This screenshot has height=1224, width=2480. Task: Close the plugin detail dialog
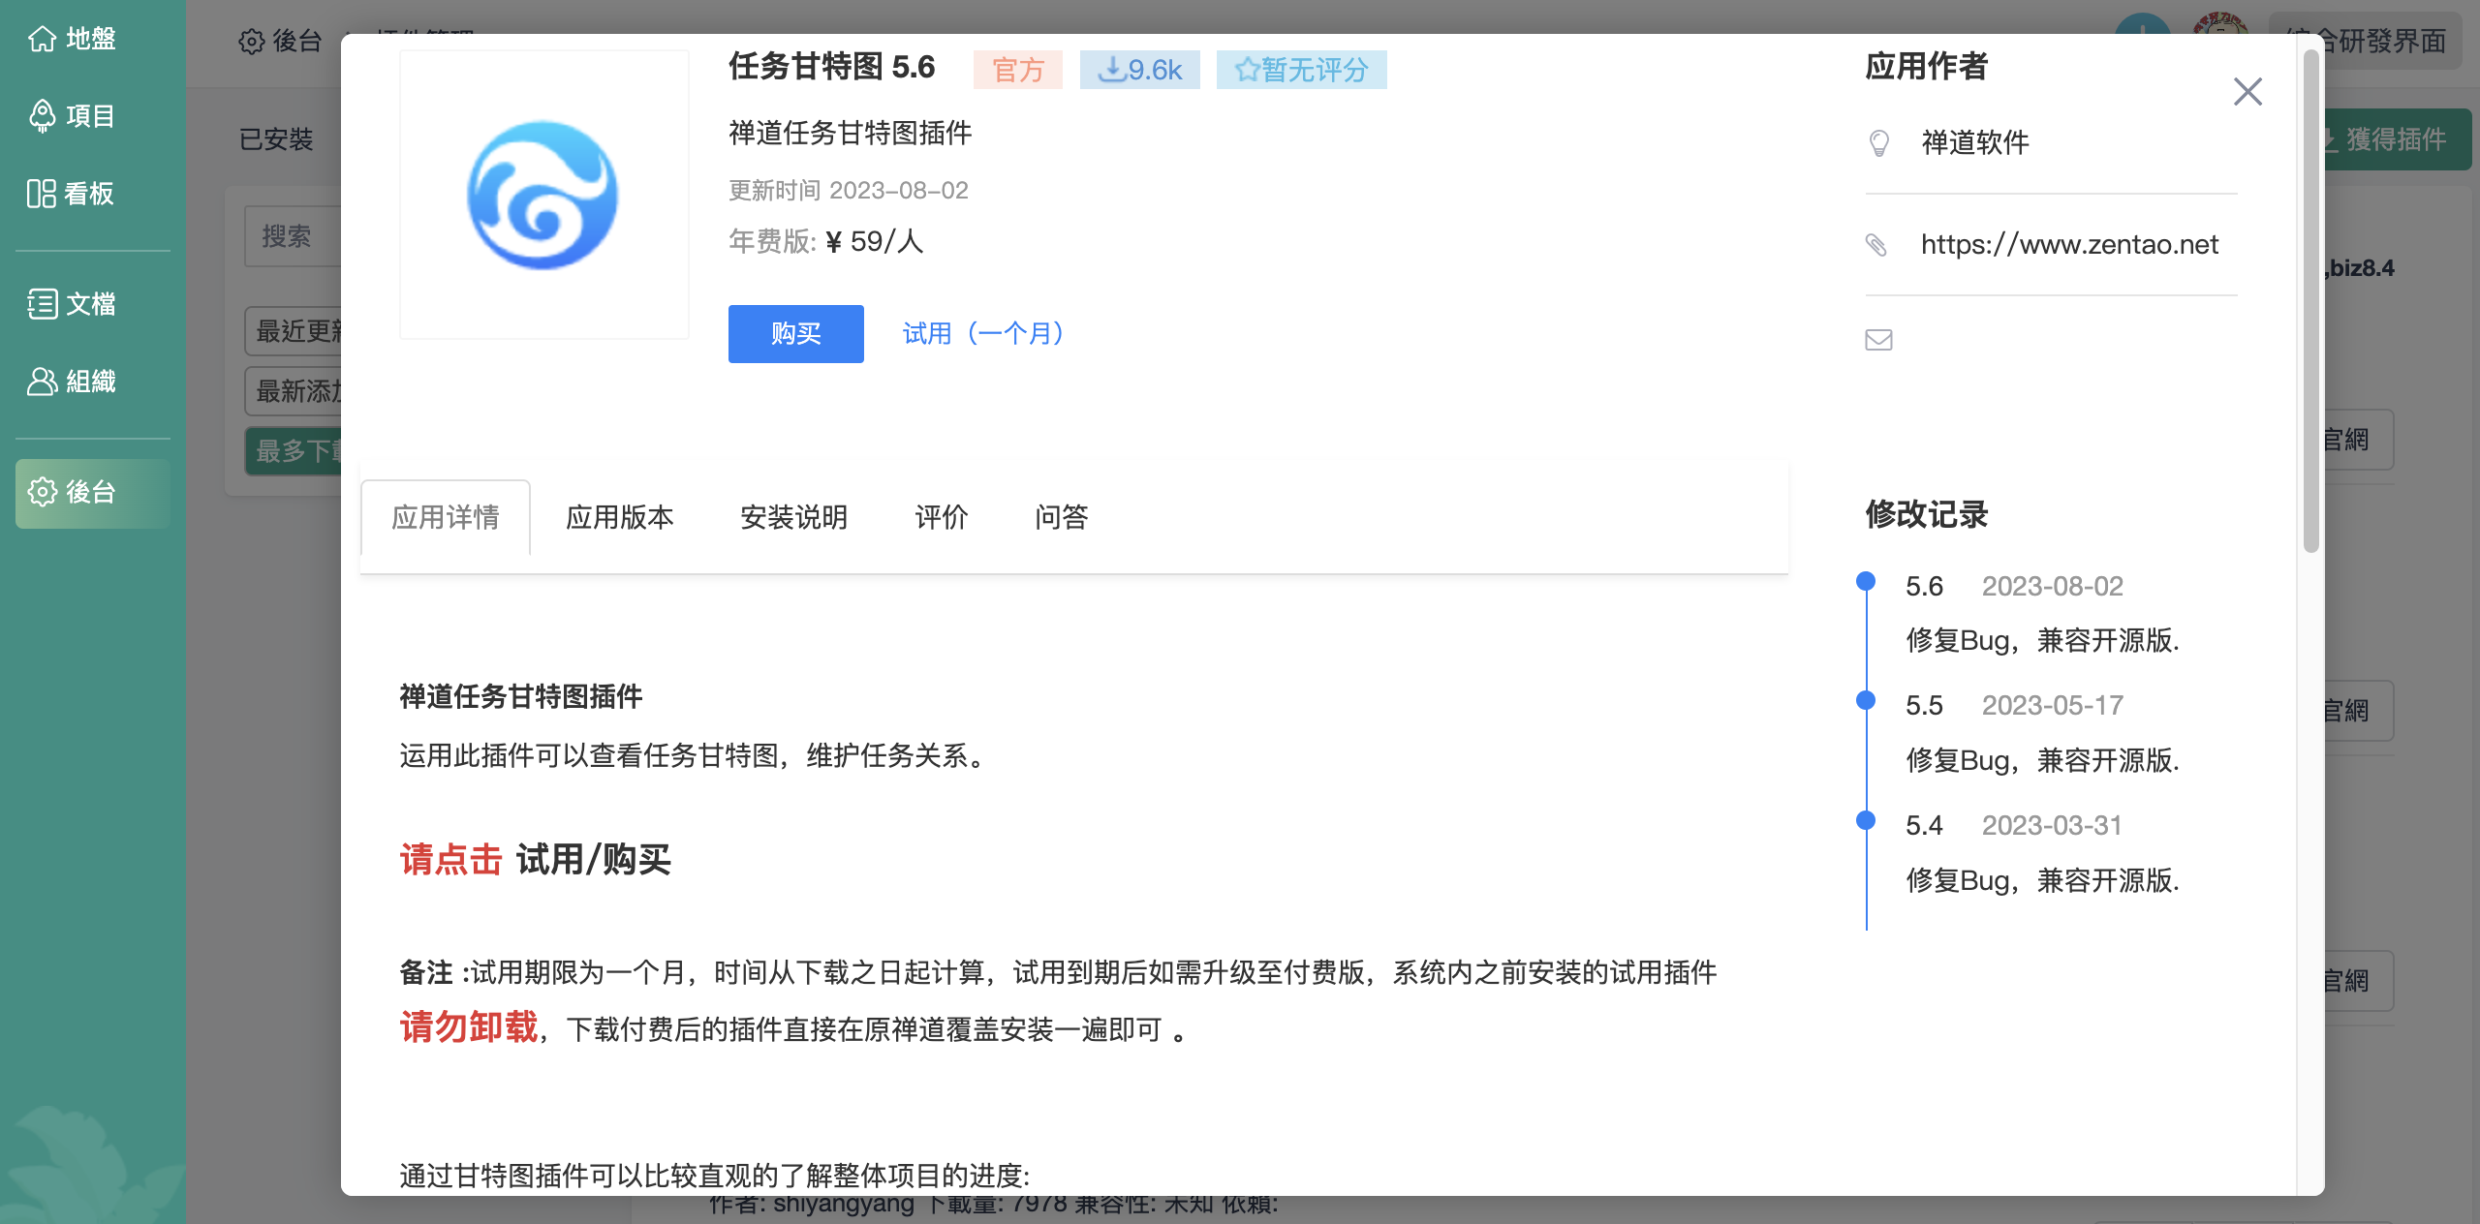pyautogui.click(x=2247, y=92)
